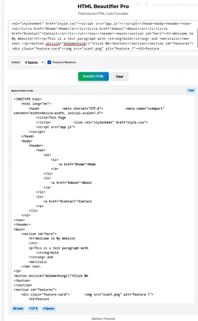Click the '43 Lines' status badge
The height and width of the screenshot is (321, 198).
point(18,308)
